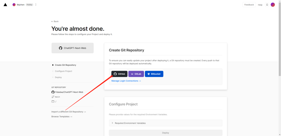Select the Configure Project step
This screenshot has height=136, width=281.
[63, 71]
